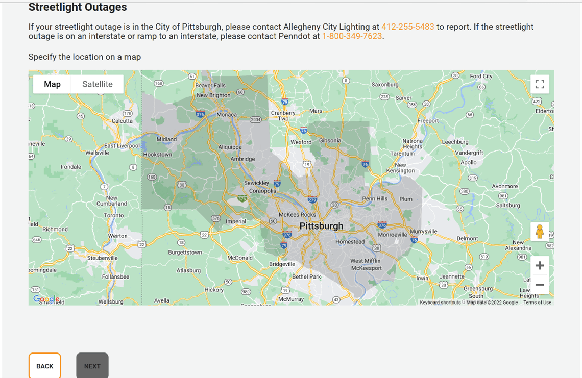Viewport: 582px width, 378px height.
Task: Select Weirton on the map
Action: click(x=117, y=236)
